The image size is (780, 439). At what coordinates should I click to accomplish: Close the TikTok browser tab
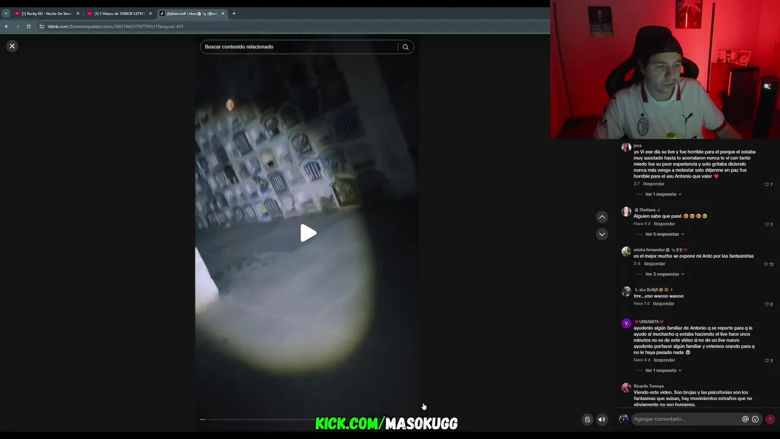[x=223, y=13]
